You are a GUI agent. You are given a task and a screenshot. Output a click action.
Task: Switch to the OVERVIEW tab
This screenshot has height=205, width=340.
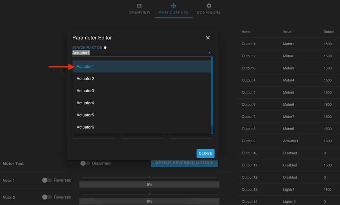[x=139, y=12]
